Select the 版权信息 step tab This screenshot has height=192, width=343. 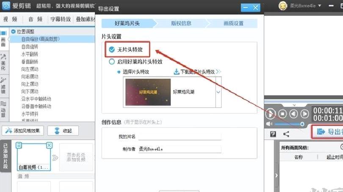point(181,23)
